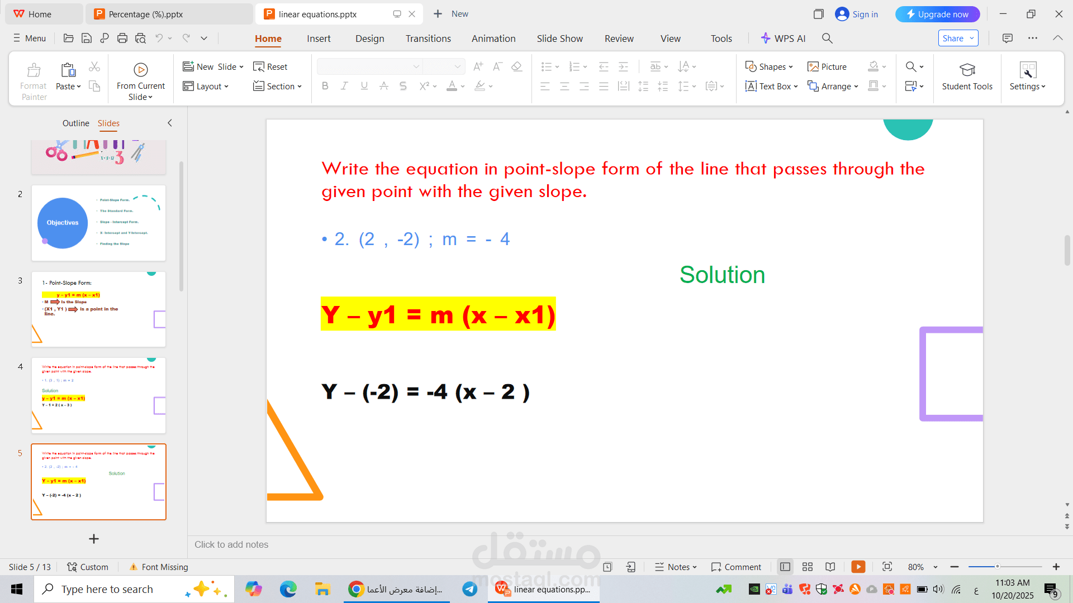1073x603 pixels.
Task: Click the Upgrade now button
Action: [x=937, y=14]
